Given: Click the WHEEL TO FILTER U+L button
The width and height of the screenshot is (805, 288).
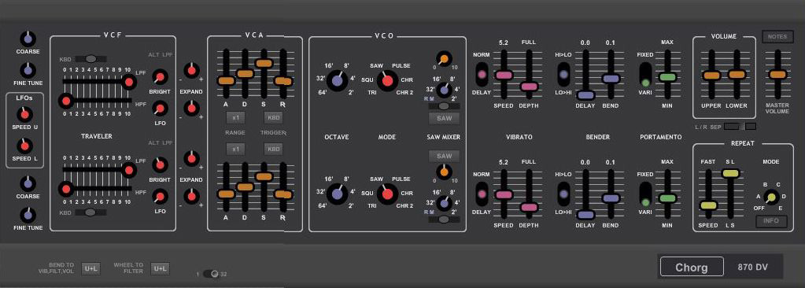Looking at the screenshot, I should [x=161, y=268].
